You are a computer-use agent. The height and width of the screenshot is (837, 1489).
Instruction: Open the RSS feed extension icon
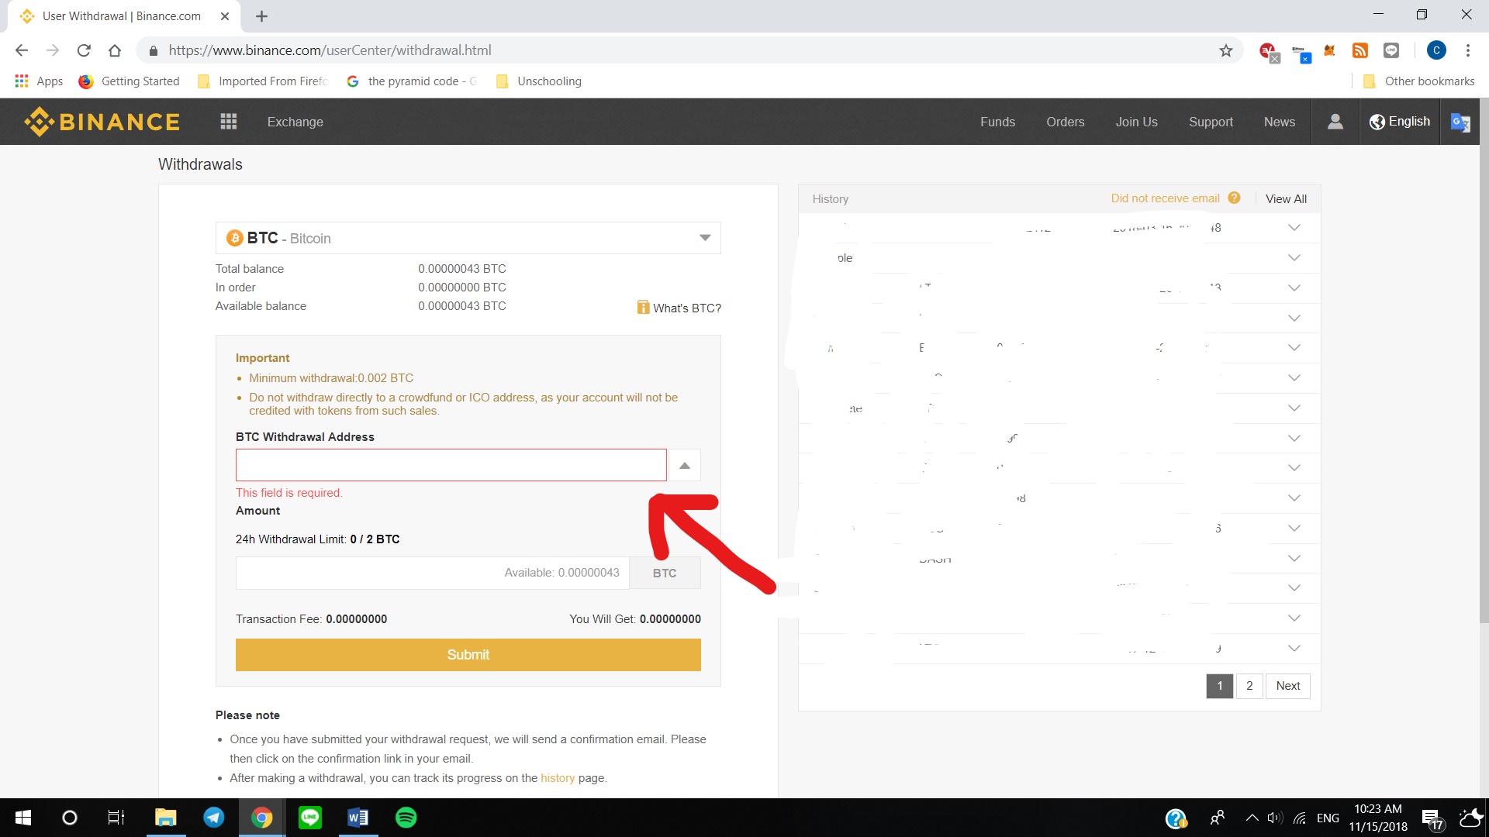[1359, 50]
